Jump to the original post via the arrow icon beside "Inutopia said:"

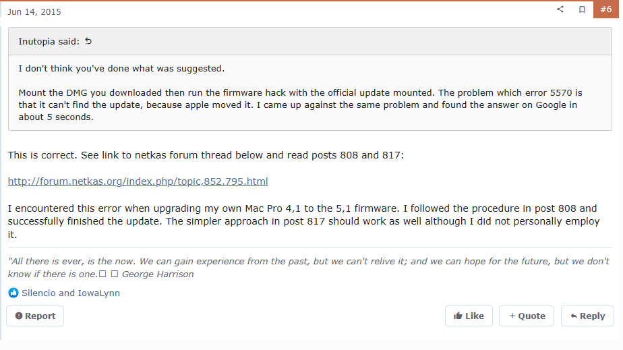pyautogui.click(x=88, y=41)
